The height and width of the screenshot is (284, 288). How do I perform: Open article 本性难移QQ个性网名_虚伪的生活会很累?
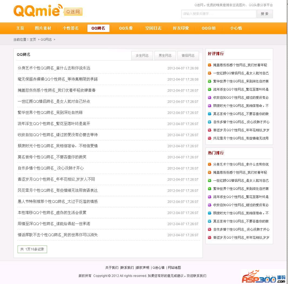(x=52, y=213)
